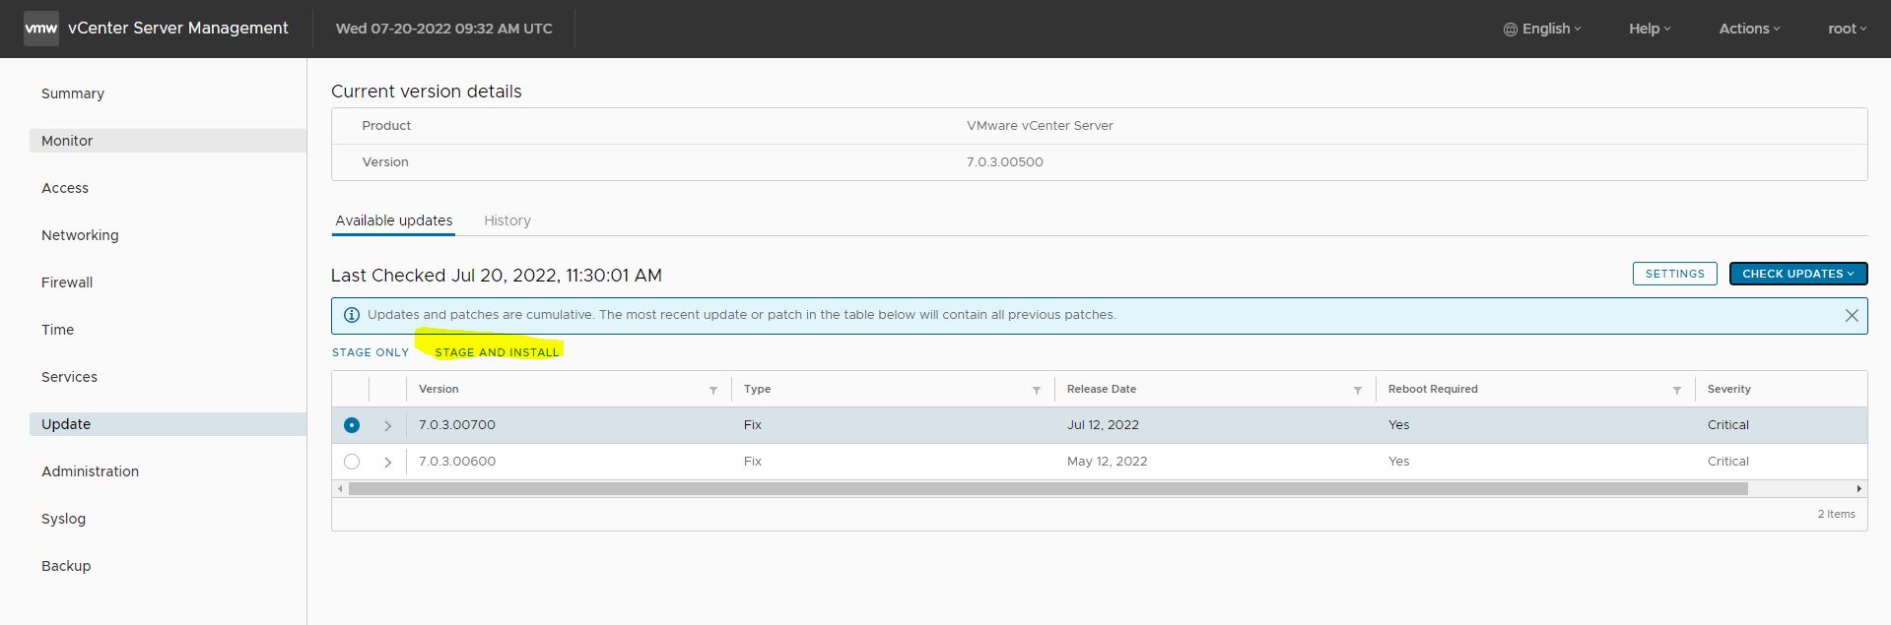Click the Stage Only link
The height and width of the screenshot is (625, 1891).
[371, 352]
